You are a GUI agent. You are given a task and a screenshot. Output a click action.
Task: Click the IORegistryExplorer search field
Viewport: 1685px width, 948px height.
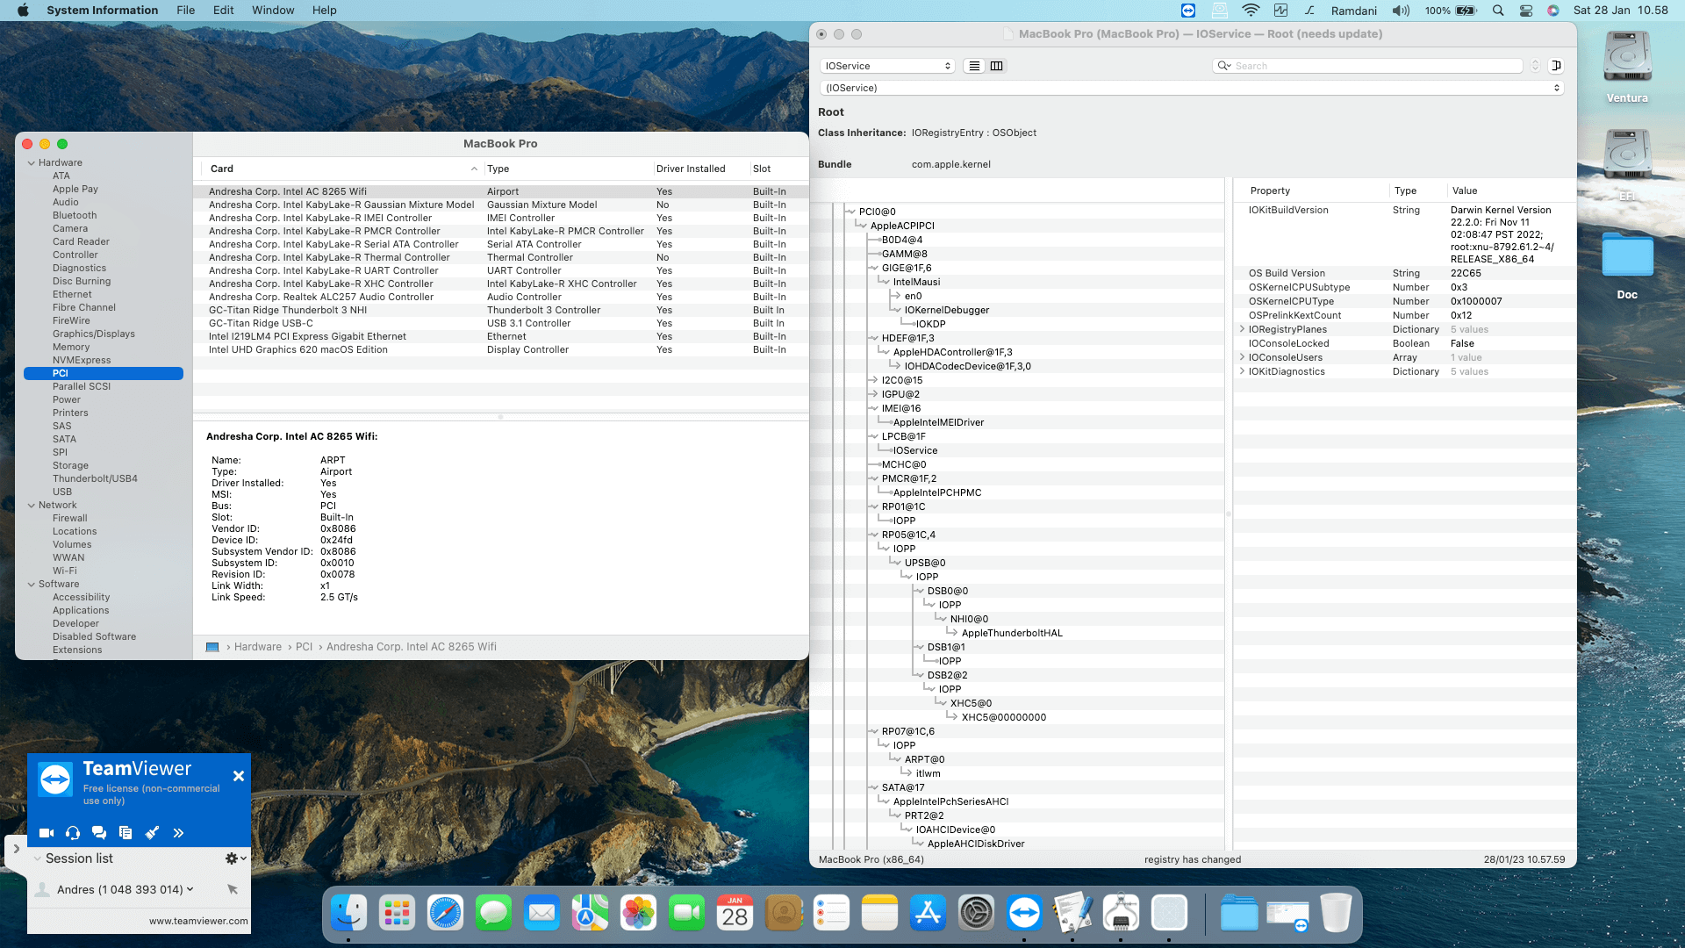(1367, 66)
